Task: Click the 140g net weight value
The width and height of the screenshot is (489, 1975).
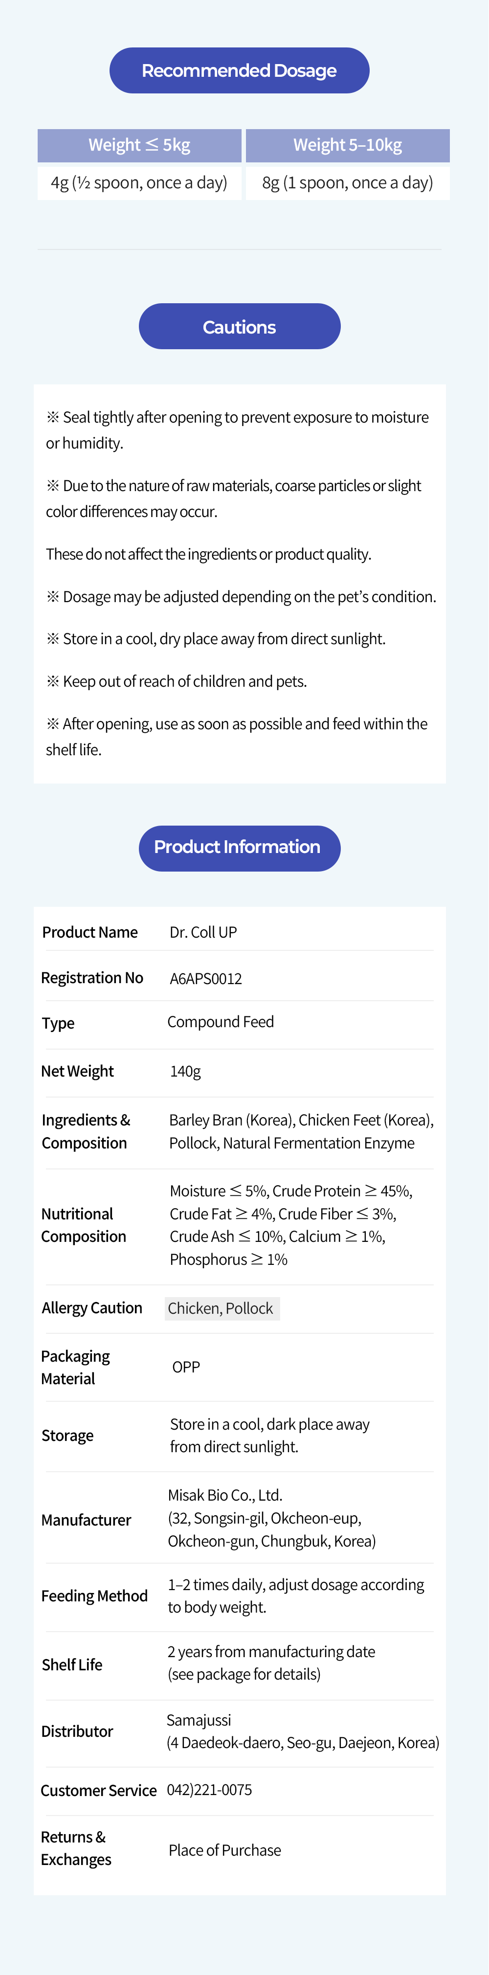Action: [185, 1071]
